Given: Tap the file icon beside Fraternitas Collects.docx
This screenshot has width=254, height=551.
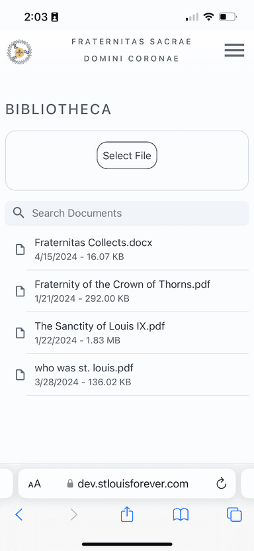Looking at the screenshot, I should 21,249.
